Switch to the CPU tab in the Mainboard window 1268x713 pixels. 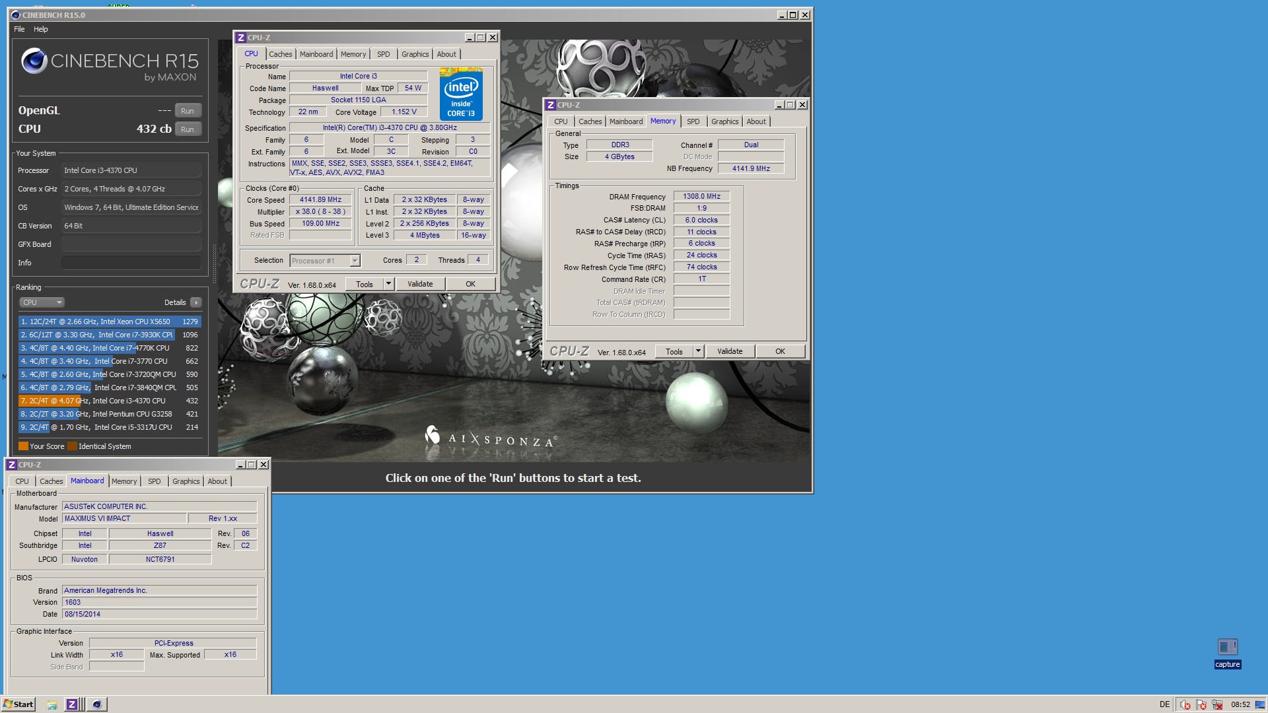(22, 481)
